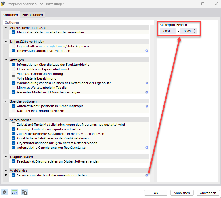This screenshot has height=198, width=221.
Task: Click the help question-mark icon at bottom left
Action: coord(4,192)
